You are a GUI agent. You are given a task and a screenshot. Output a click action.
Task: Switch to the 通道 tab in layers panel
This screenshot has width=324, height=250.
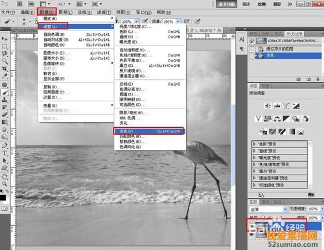coord(265,202)
